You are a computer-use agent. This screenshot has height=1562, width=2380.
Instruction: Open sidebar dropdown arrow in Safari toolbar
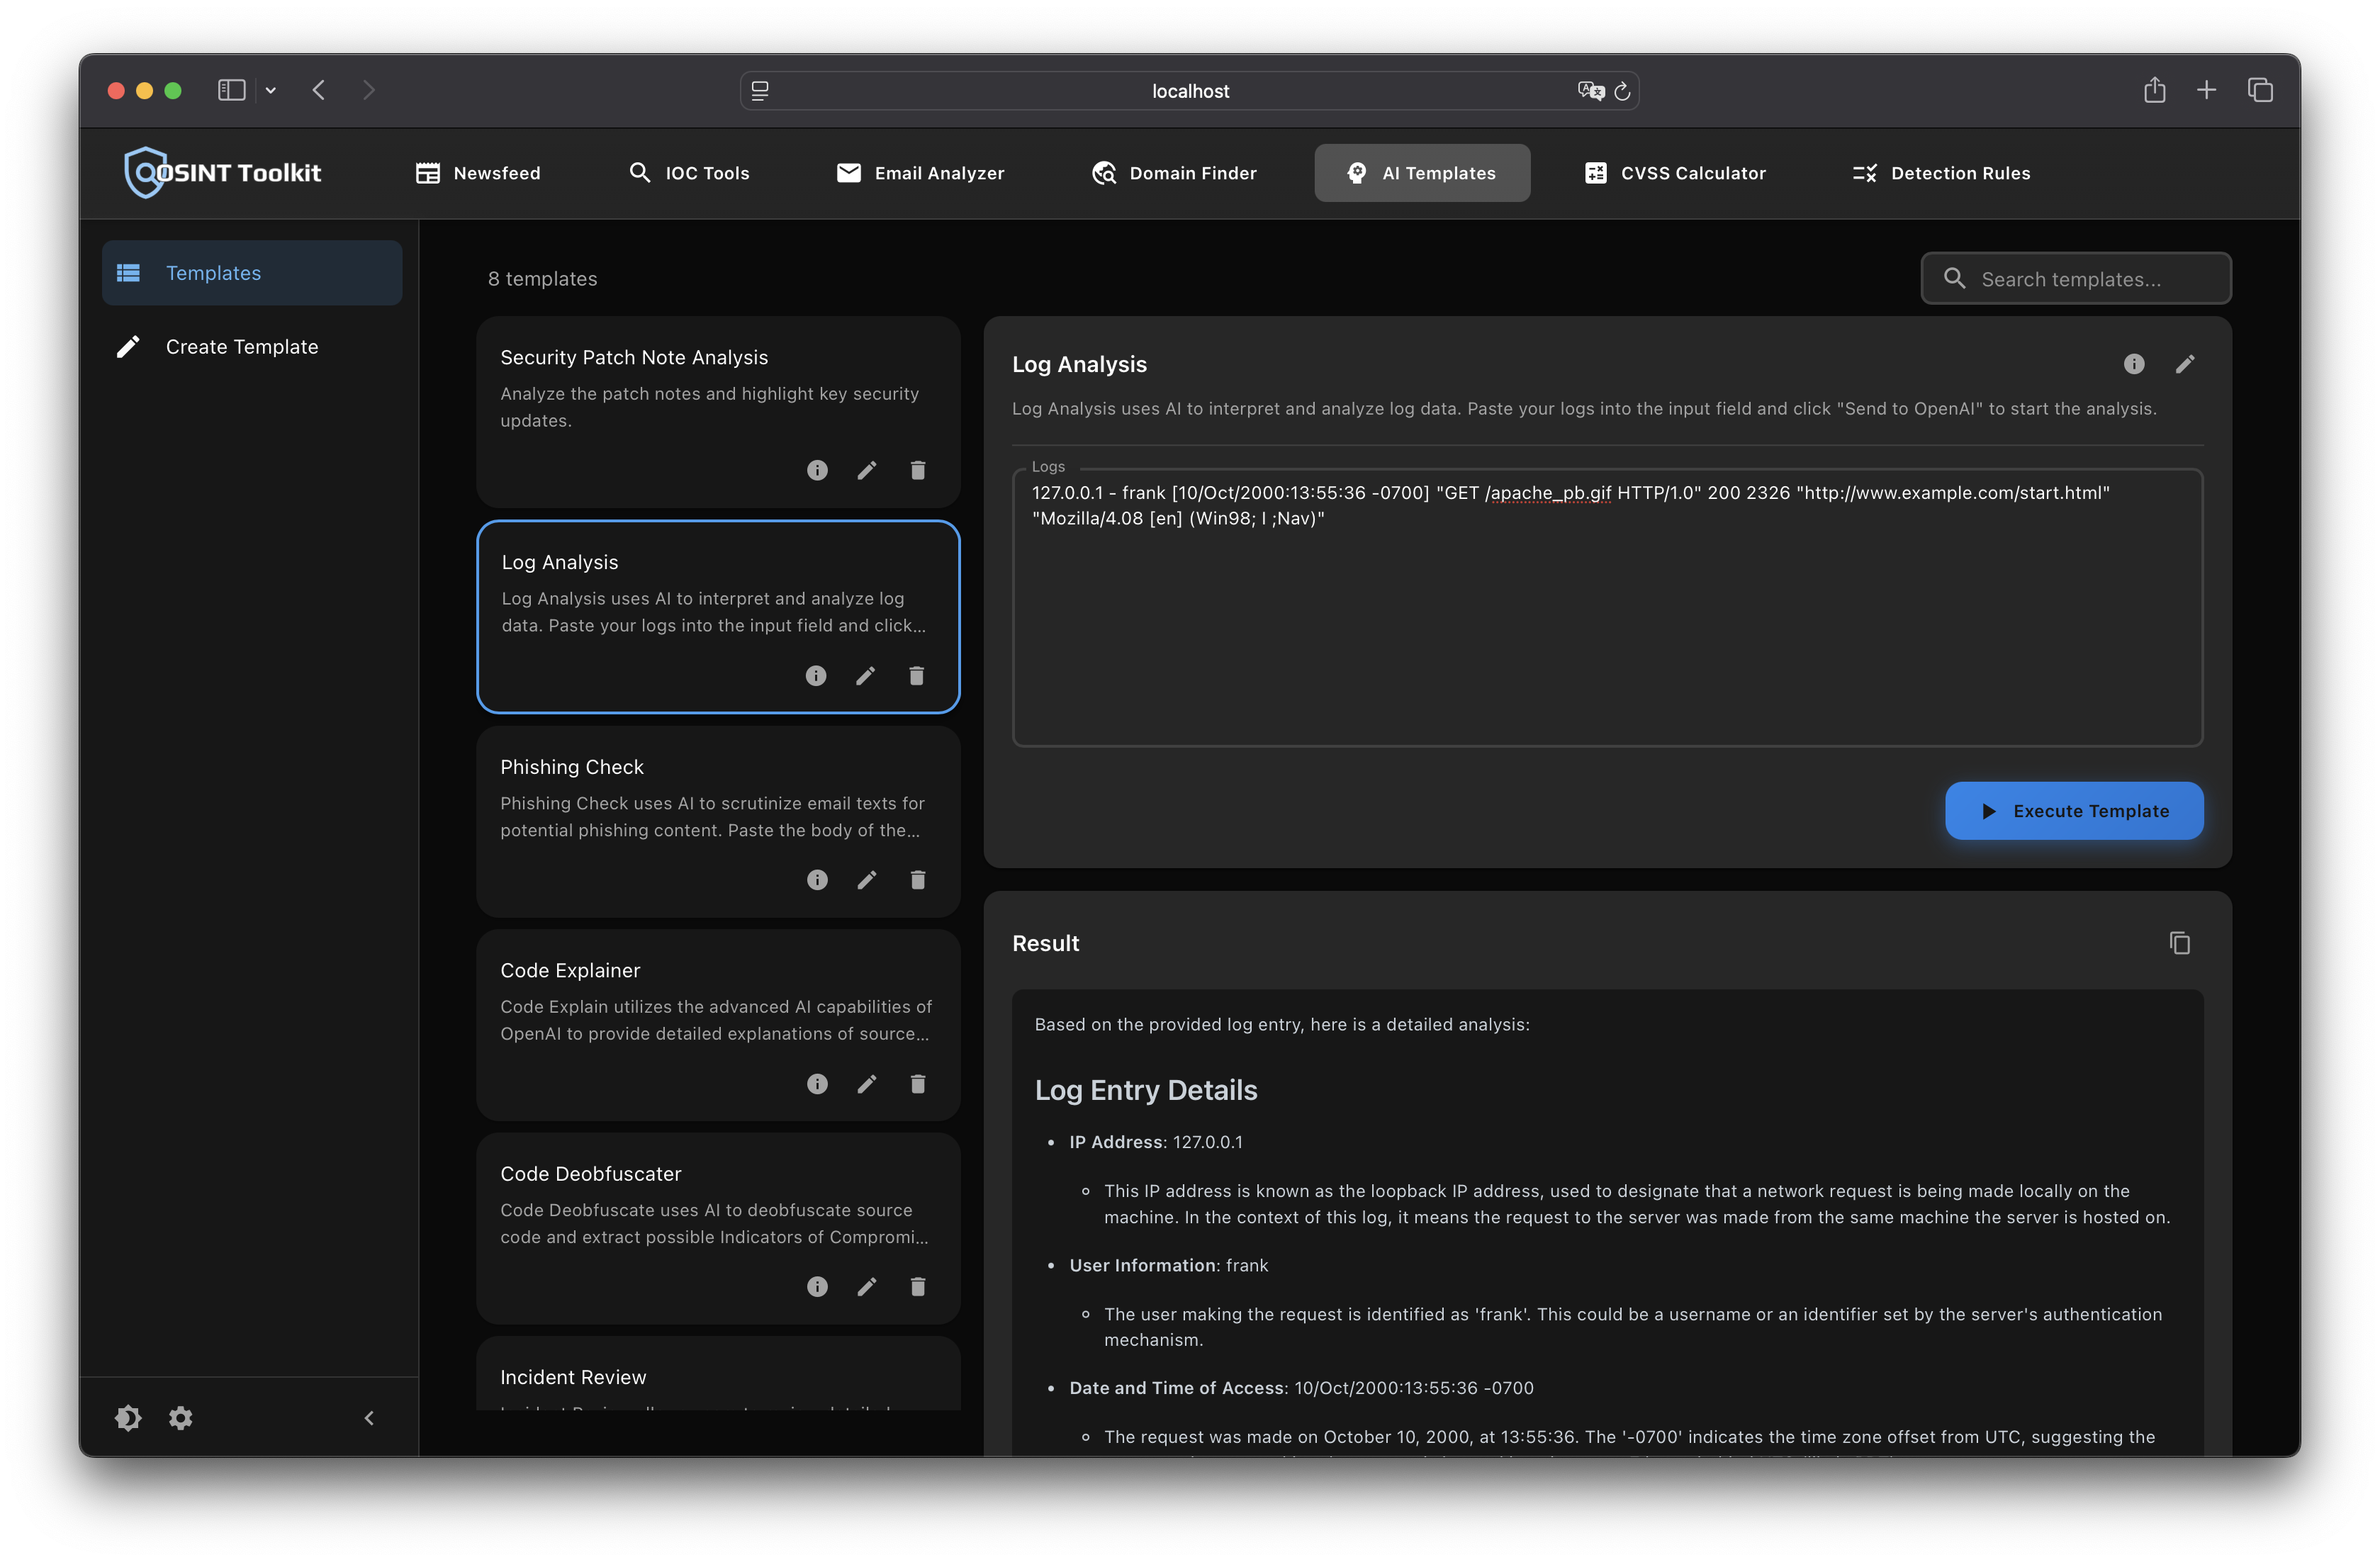click(270, 90)
